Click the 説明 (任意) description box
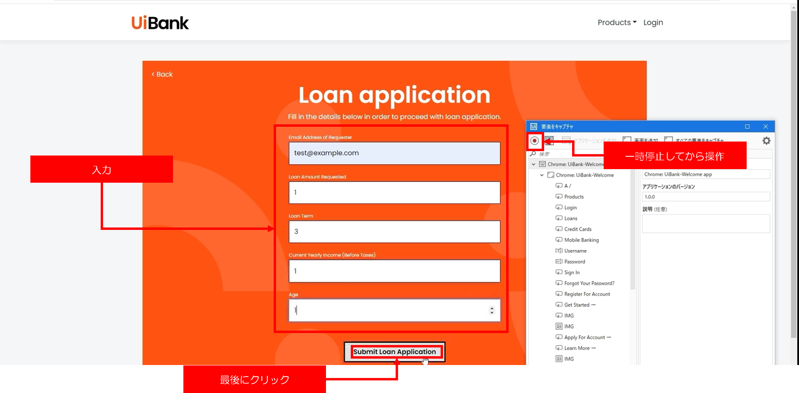Image resolution: width=799 pixels, height=393 pixels. [706, 223]
